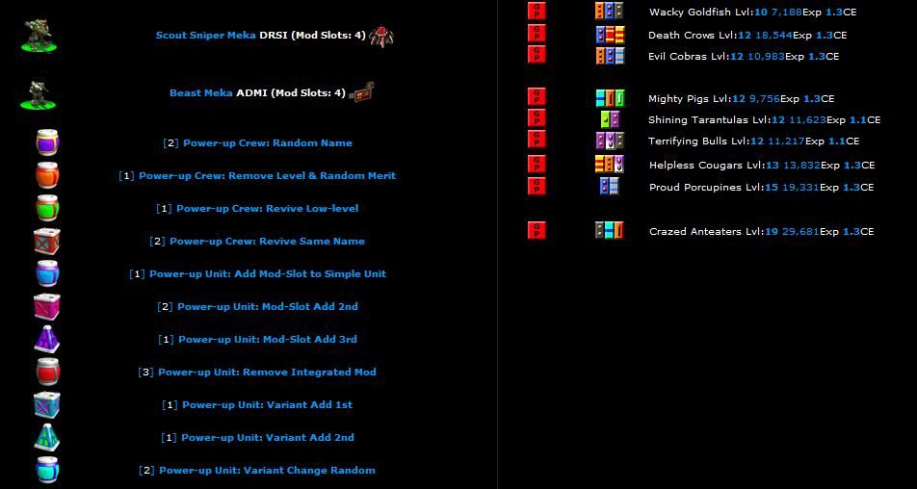This screenshot has width=917, height=489.
Task: Open Power-up Crew: Random Name link
Action: 267,143
